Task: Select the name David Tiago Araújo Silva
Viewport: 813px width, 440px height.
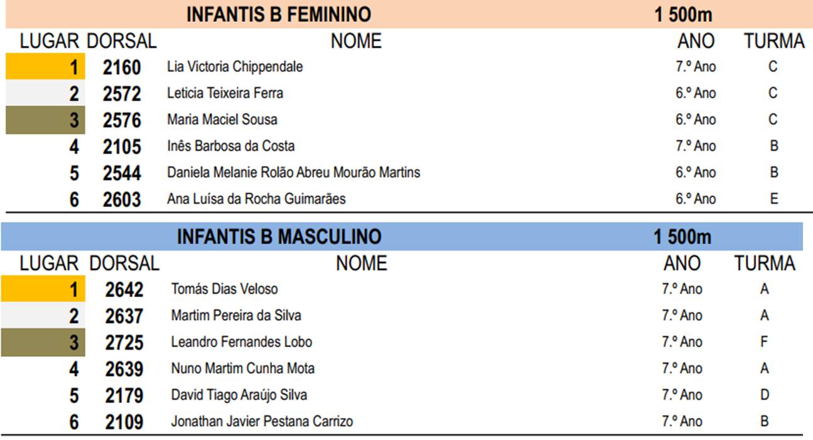Action: [x=239, y=395]
